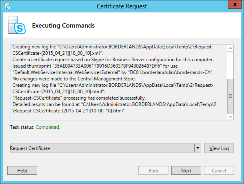Click the log scrollbar thumb
The image size is (244, 184).
coord(230,96)
